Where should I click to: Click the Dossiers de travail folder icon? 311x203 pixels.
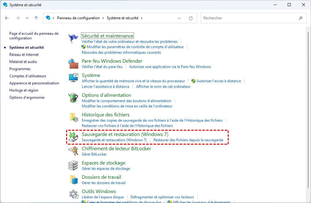[74, 180]
